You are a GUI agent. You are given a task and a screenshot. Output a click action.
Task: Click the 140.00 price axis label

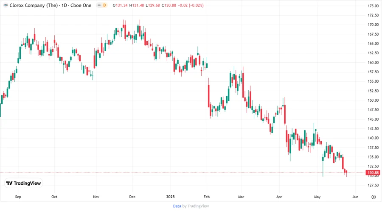click(373, 138)
